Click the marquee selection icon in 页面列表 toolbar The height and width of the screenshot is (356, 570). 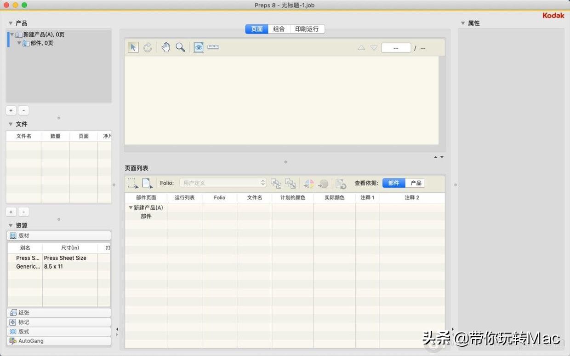click(132, 183)
